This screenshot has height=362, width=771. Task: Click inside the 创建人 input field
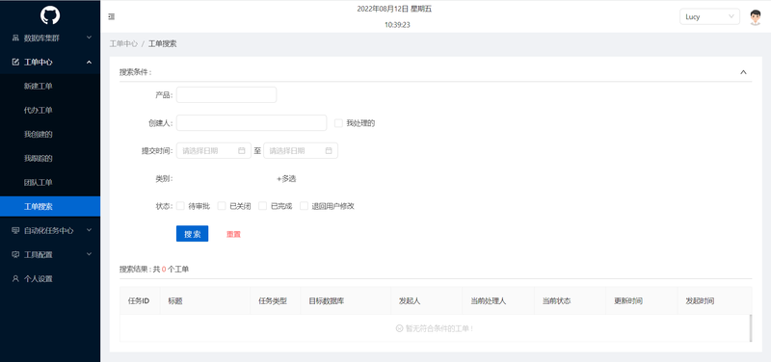(x=252, y=123)
